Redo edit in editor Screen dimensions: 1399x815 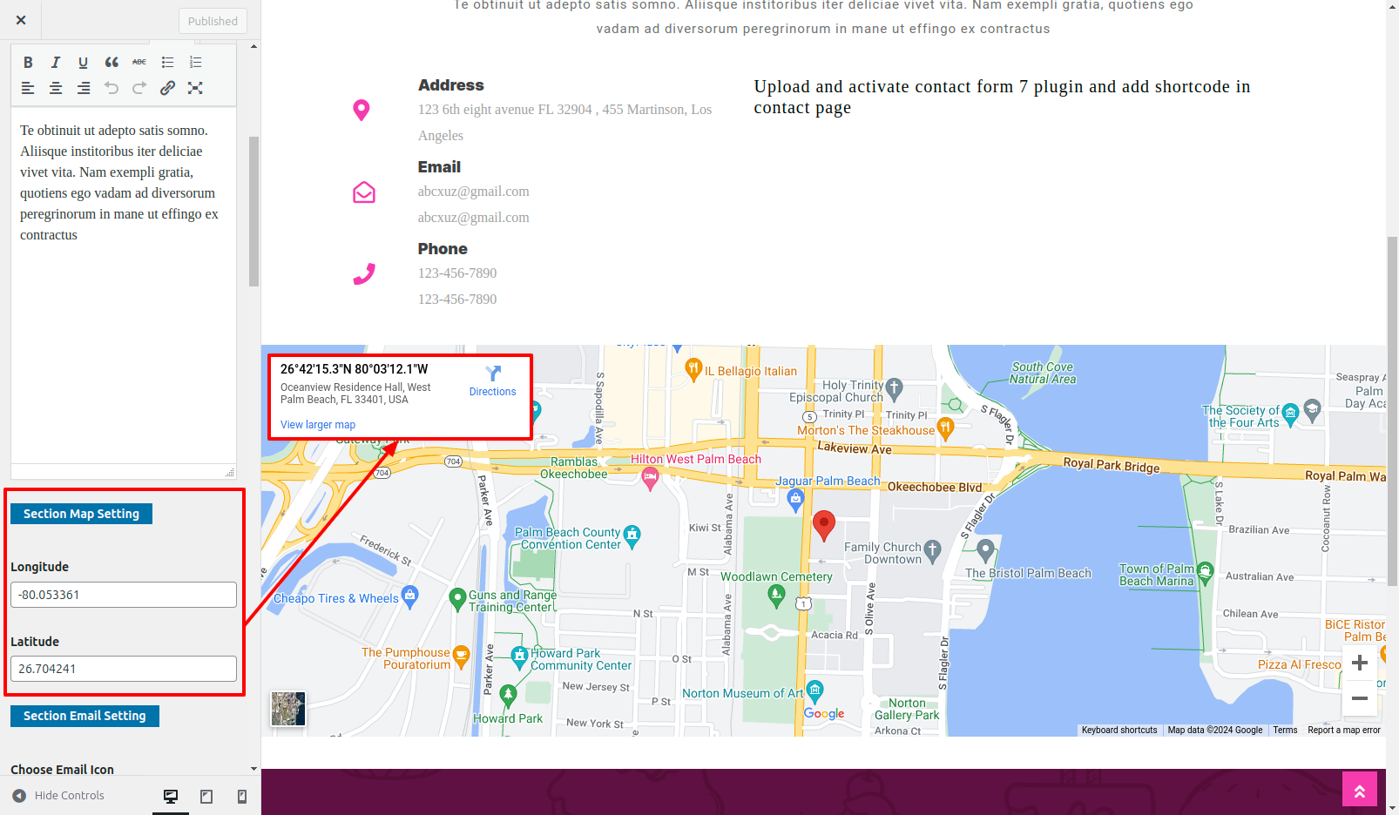coord(139,88)
